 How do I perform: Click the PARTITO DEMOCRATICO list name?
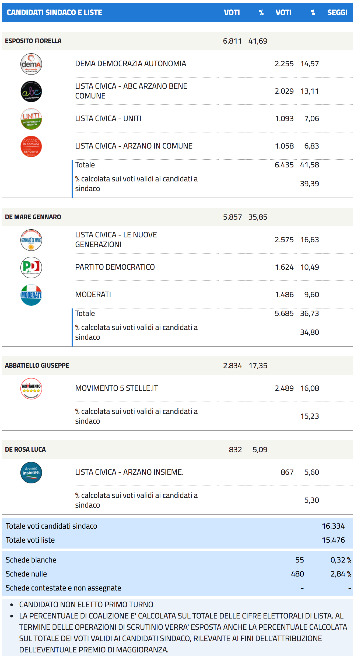115,267
